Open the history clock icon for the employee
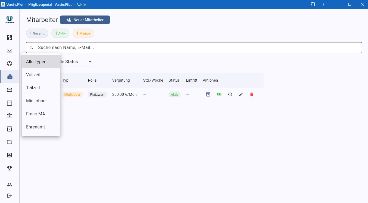Image resolution: width=368 pixels, height=203 pixels. coord(230,94)
